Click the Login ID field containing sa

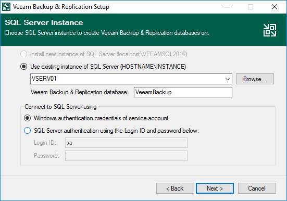(126, 143)
